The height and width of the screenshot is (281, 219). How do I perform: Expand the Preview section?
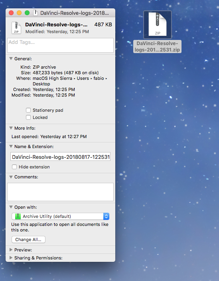[x=11, y=250]
